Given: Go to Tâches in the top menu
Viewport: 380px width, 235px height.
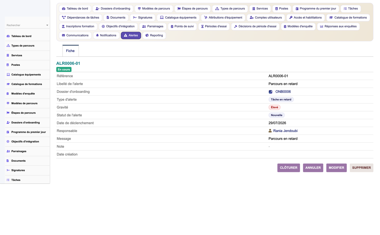Looking at the screenshot, I should click(x=351, y=9).
